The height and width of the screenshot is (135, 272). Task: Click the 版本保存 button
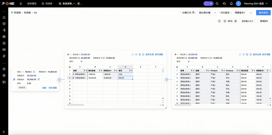[263, 13]
